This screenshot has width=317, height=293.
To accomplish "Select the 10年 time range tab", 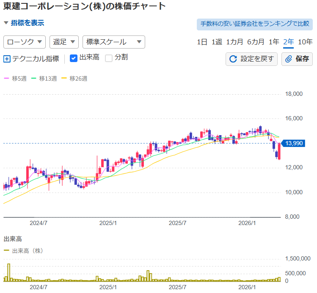I will click(x=305, y=42).
